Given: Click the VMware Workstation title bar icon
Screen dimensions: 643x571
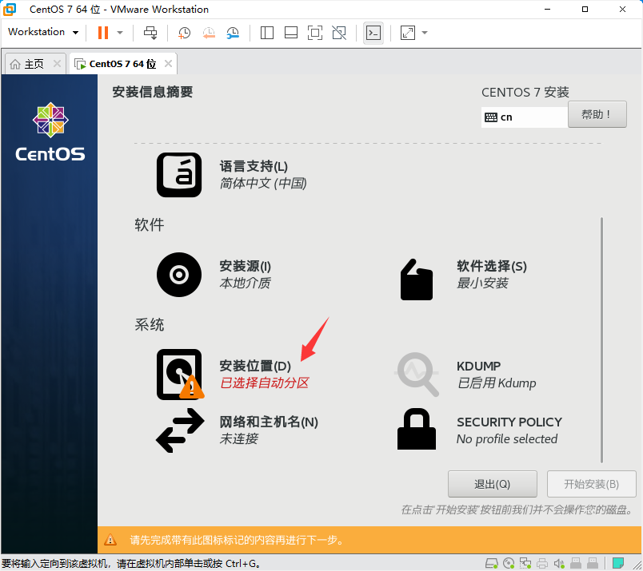Looking at the screenshot, I should [10, 10].
